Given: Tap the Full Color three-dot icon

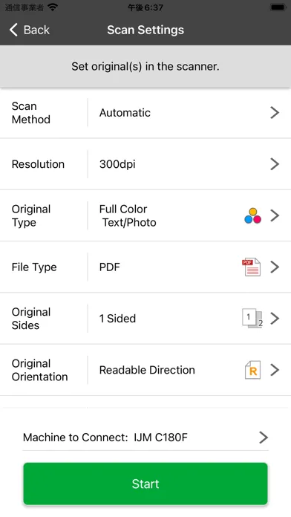Looking at the screenshot, I should (253, 215).
